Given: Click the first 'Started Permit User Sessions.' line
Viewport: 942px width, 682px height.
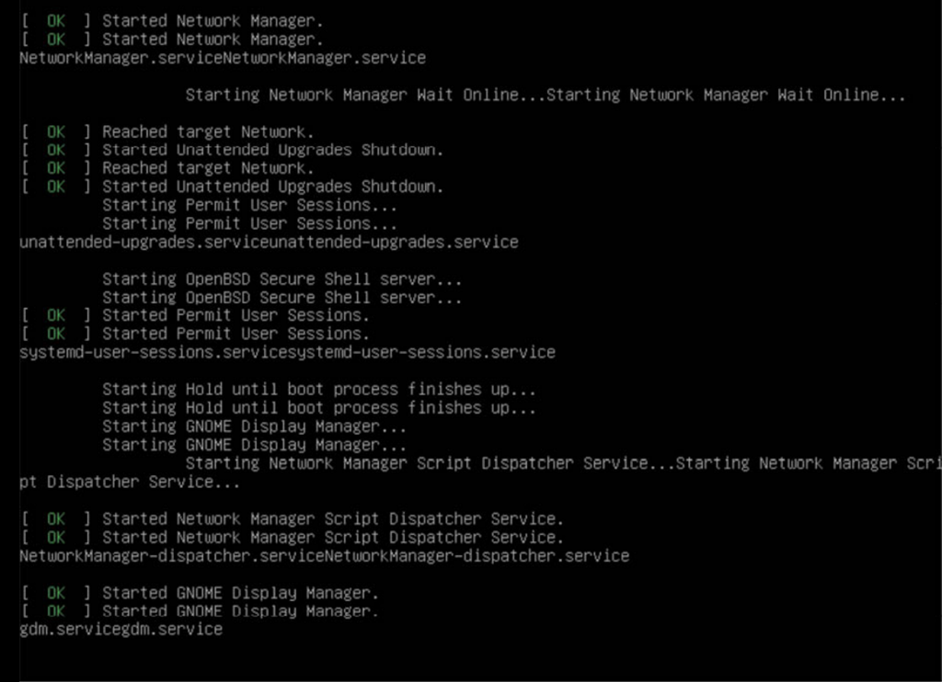Looking at the screenshot, I should click(x=235, y=316).
